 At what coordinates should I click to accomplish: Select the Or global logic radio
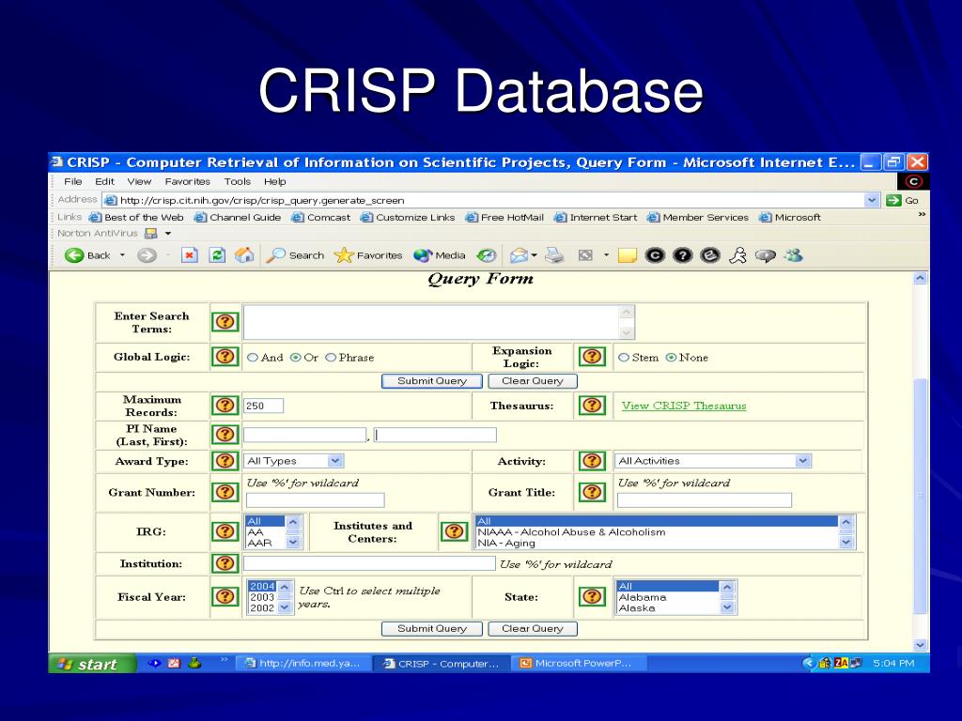(x=295, y=358)
